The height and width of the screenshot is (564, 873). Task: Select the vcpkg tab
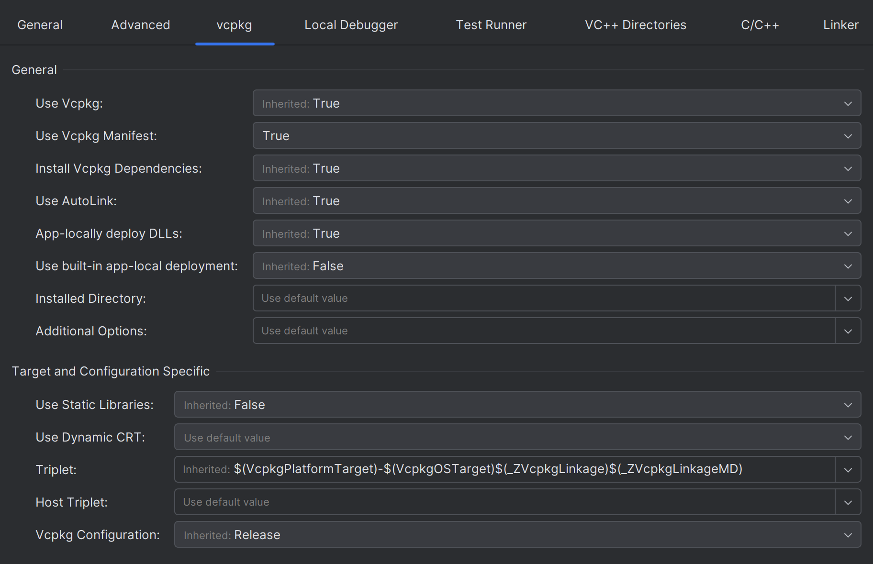point(235,25)
